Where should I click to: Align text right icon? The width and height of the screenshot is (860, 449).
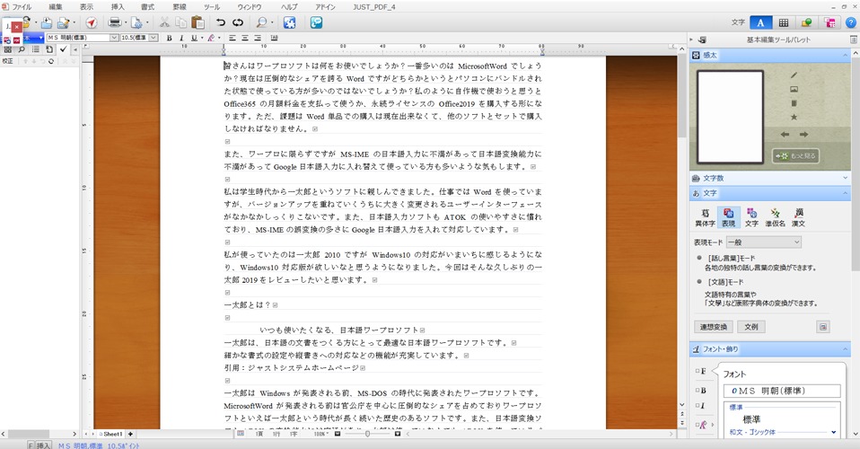[x=258, y=38]
